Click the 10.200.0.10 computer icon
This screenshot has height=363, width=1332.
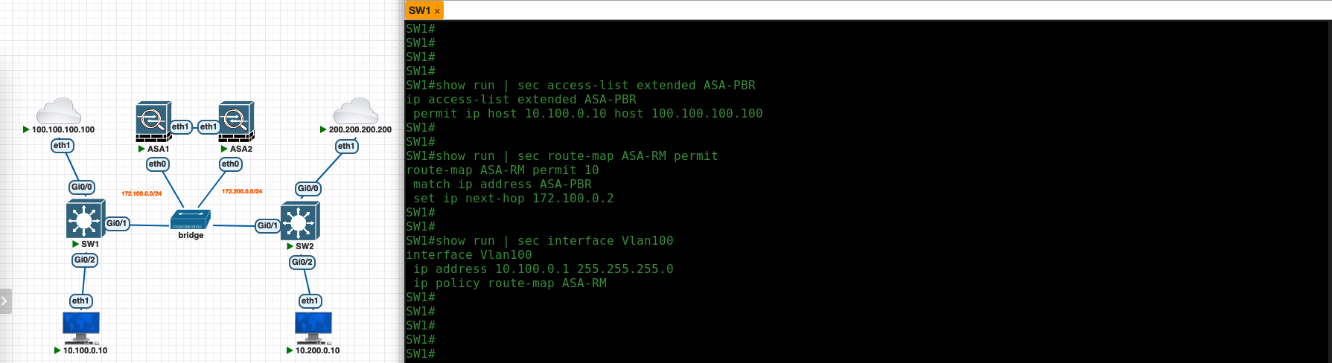(313, 327)
